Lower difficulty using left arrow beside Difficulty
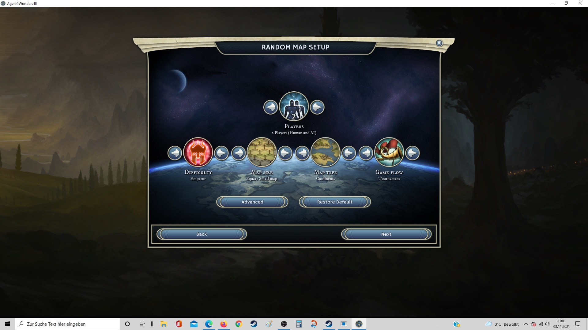The height and width of the screenshot is (330, 588). click(175, 153)
